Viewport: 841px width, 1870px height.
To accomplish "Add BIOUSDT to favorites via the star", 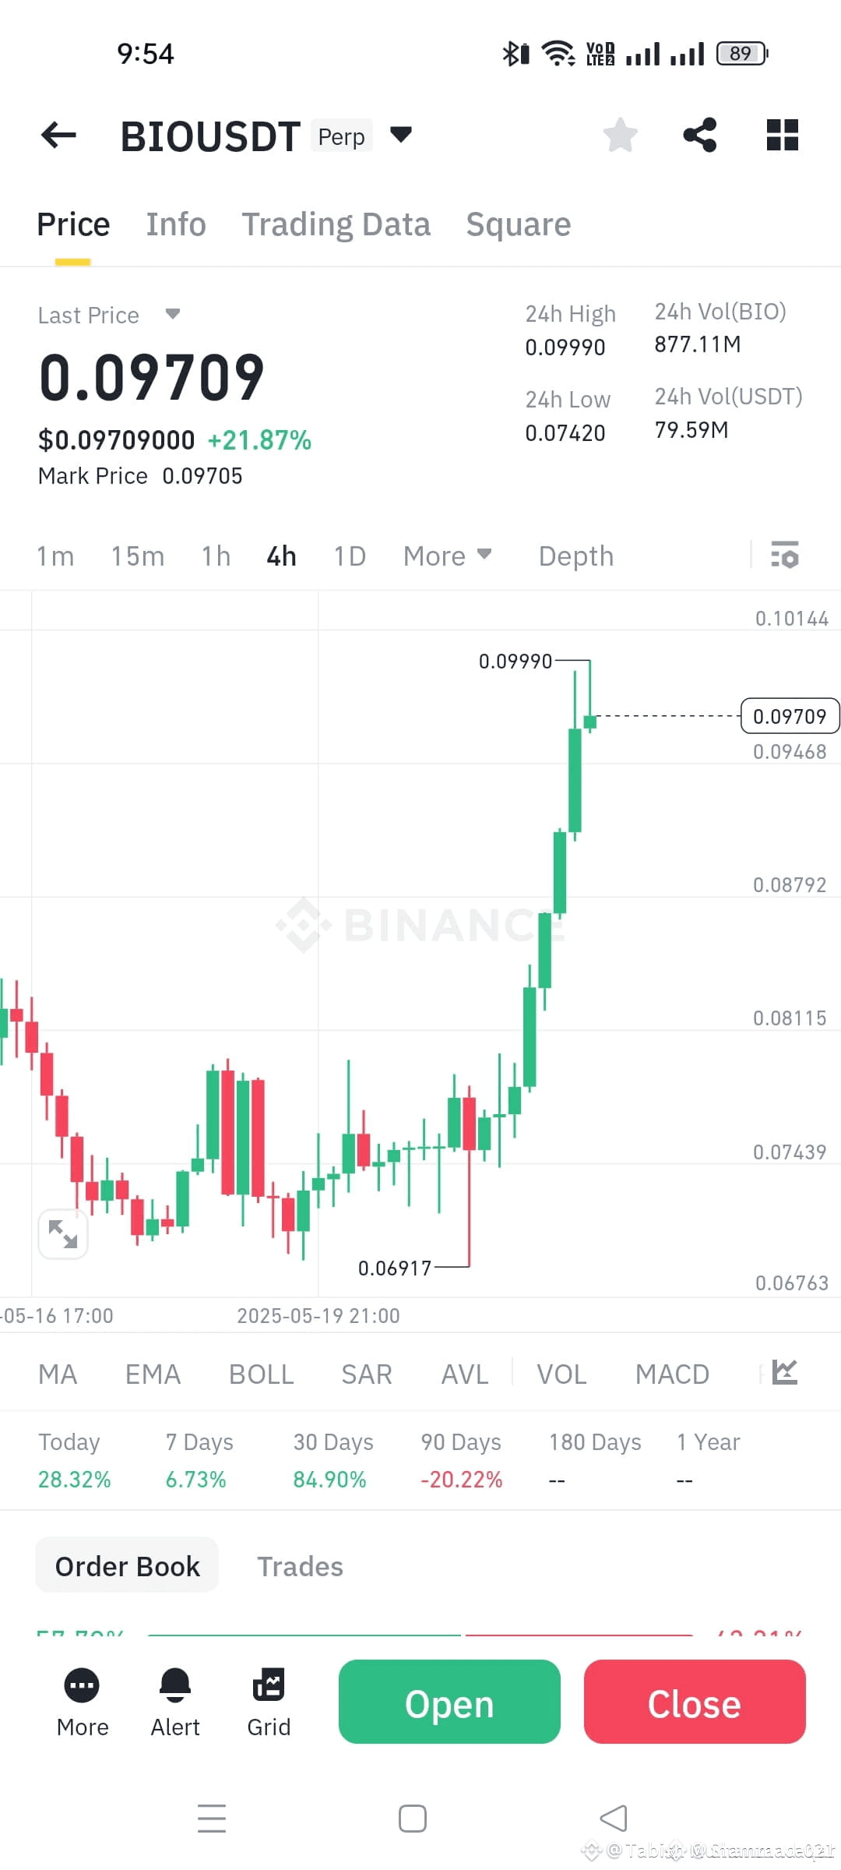I will (x=620, y=134).
